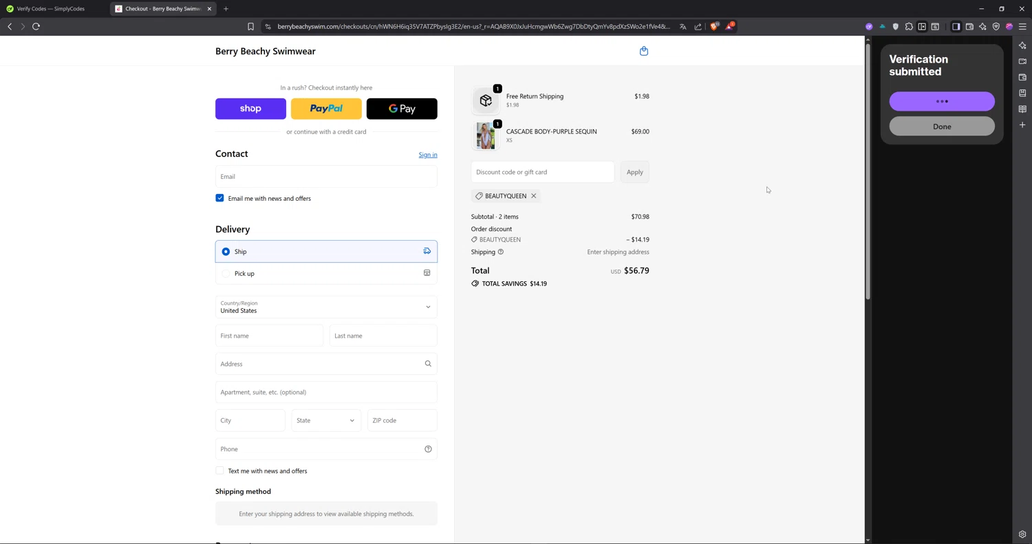The height and width of the screenshot is (544, 1032).
Task: Click the SimplyCodes purple extension icon
Action: coord(869,27)
